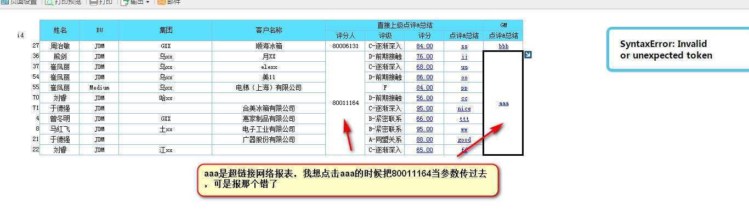Click the comment link 'nice'

click(x=464, y=108)
